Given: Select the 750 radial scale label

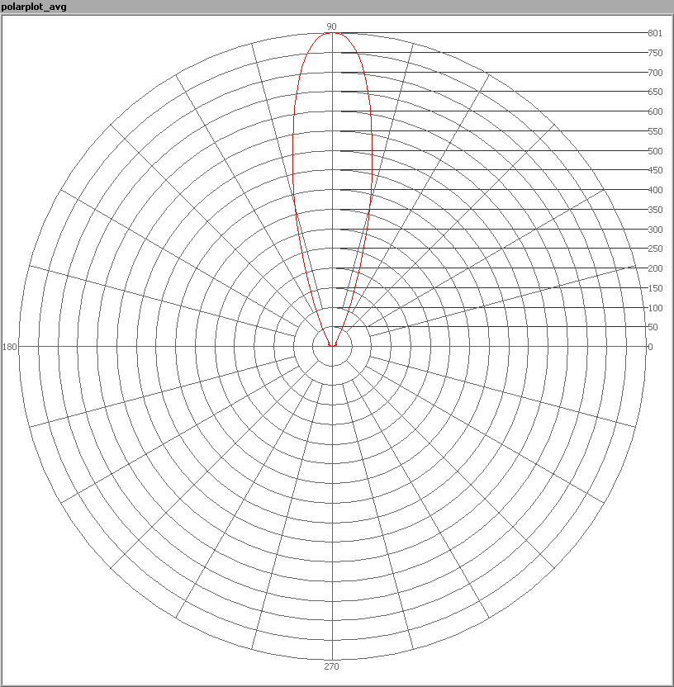Looking at the screenshot, I should pos(655,53).
